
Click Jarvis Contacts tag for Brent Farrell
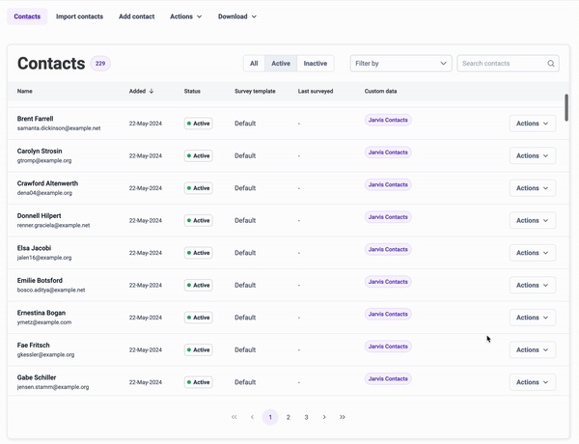388,120
